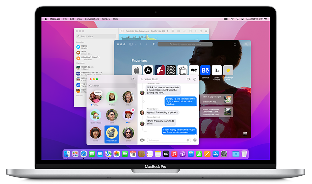Select the Neighborhood group conversation
312x184 pixels.
tap(95, 116)
